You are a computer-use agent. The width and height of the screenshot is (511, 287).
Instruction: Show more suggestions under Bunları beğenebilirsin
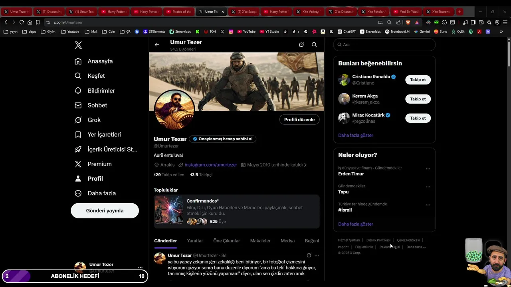pyautogui.click(x=356, y=135)
